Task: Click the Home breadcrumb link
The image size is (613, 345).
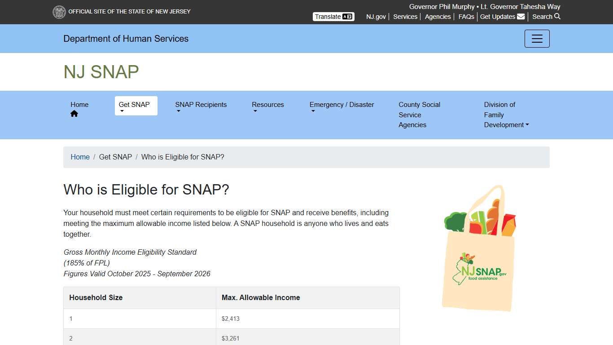Action: 80,157
